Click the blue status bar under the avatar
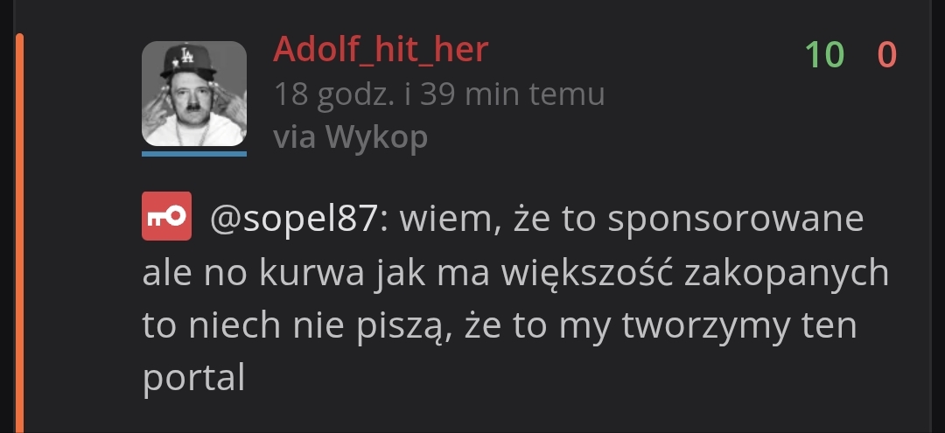 194,154
